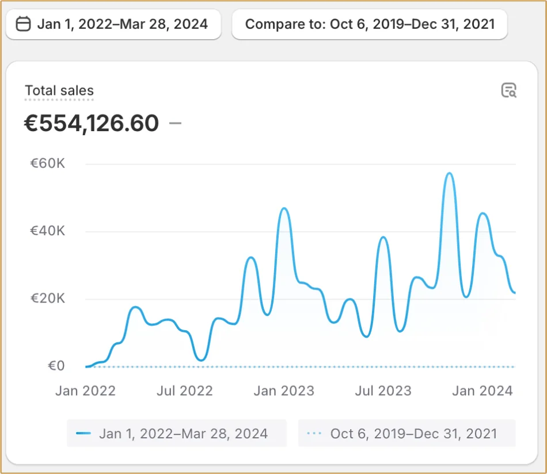Image resolution: width=547 pixels, height=474 pixels.
Task: Click the €60K axis label
Action: 47,163
